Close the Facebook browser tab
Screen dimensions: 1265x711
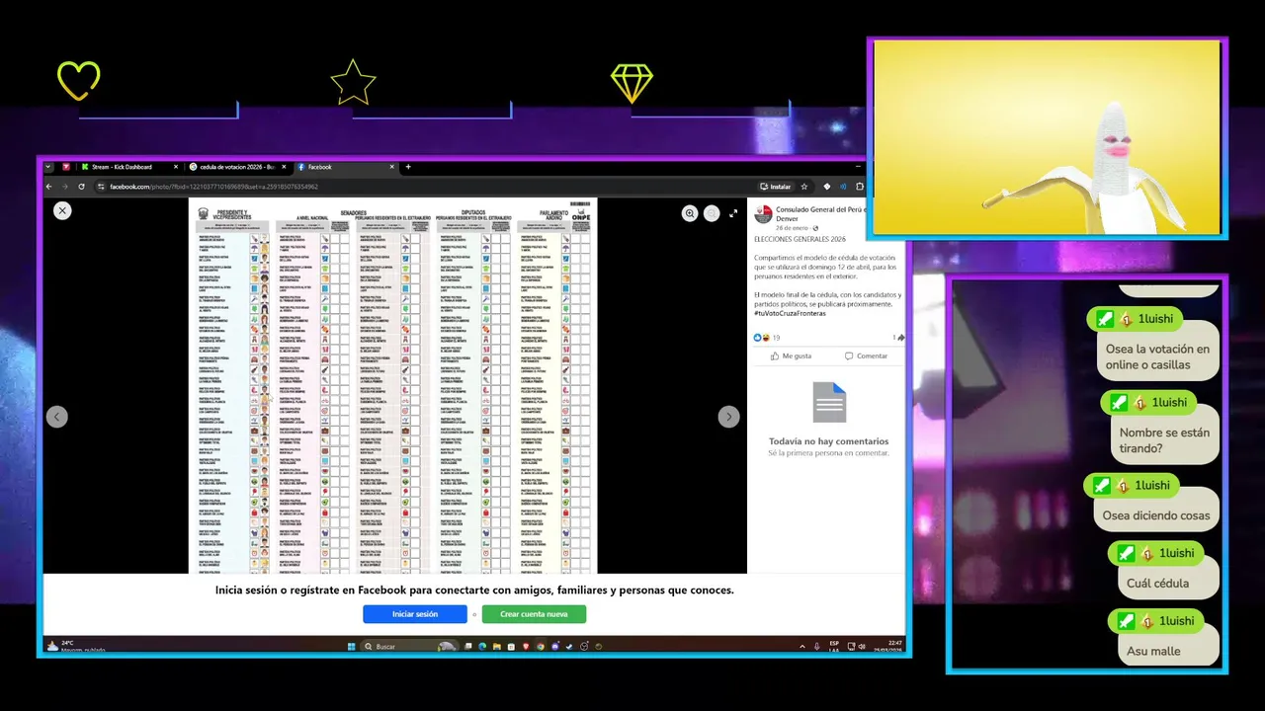(x=391, y=167)
